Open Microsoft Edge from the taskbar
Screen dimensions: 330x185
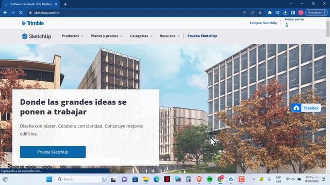(156, 179)
